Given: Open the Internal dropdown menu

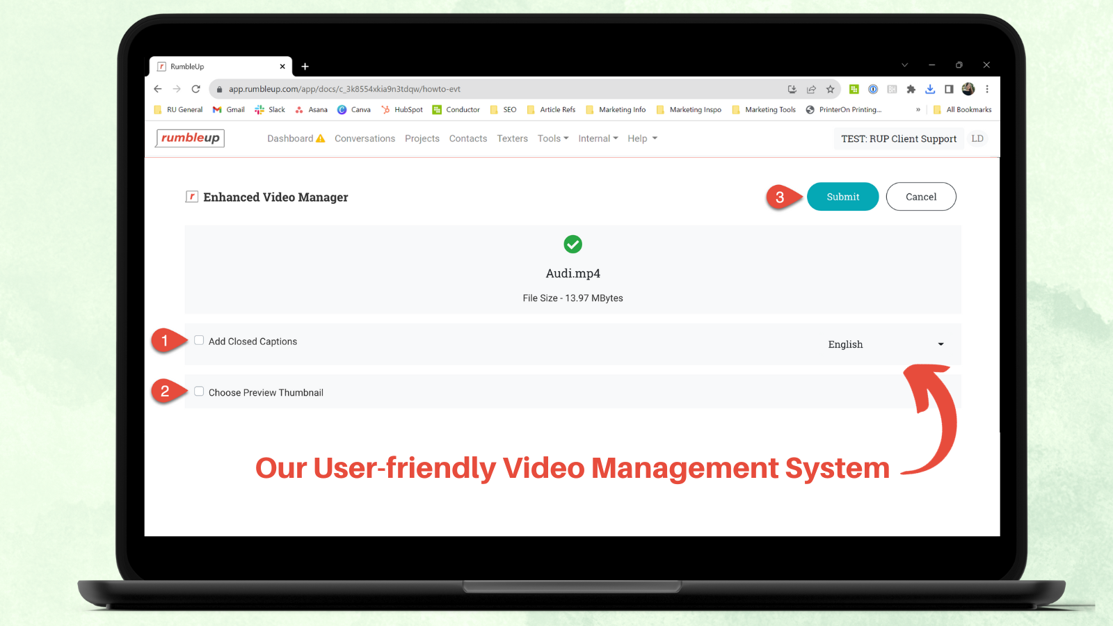Looking at the screenshot, I should click(x=598, y=138).
